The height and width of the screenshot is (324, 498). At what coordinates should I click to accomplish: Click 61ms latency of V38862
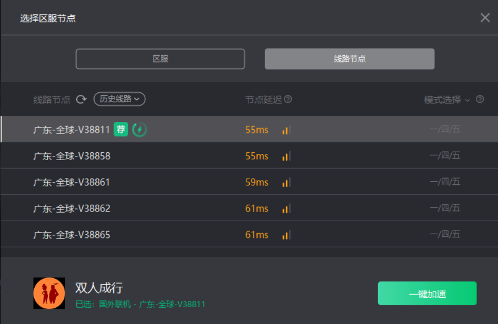(x=257, y=208)
